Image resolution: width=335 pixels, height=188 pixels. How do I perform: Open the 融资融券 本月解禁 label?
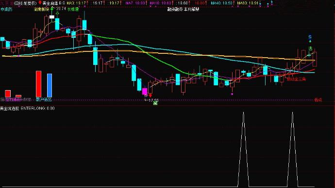click(184, 9)
